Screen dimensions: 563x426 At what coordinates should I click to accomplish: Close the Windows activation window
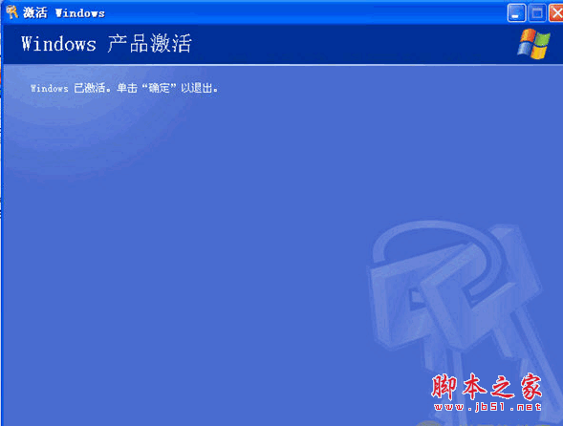[x=556, y=13]
